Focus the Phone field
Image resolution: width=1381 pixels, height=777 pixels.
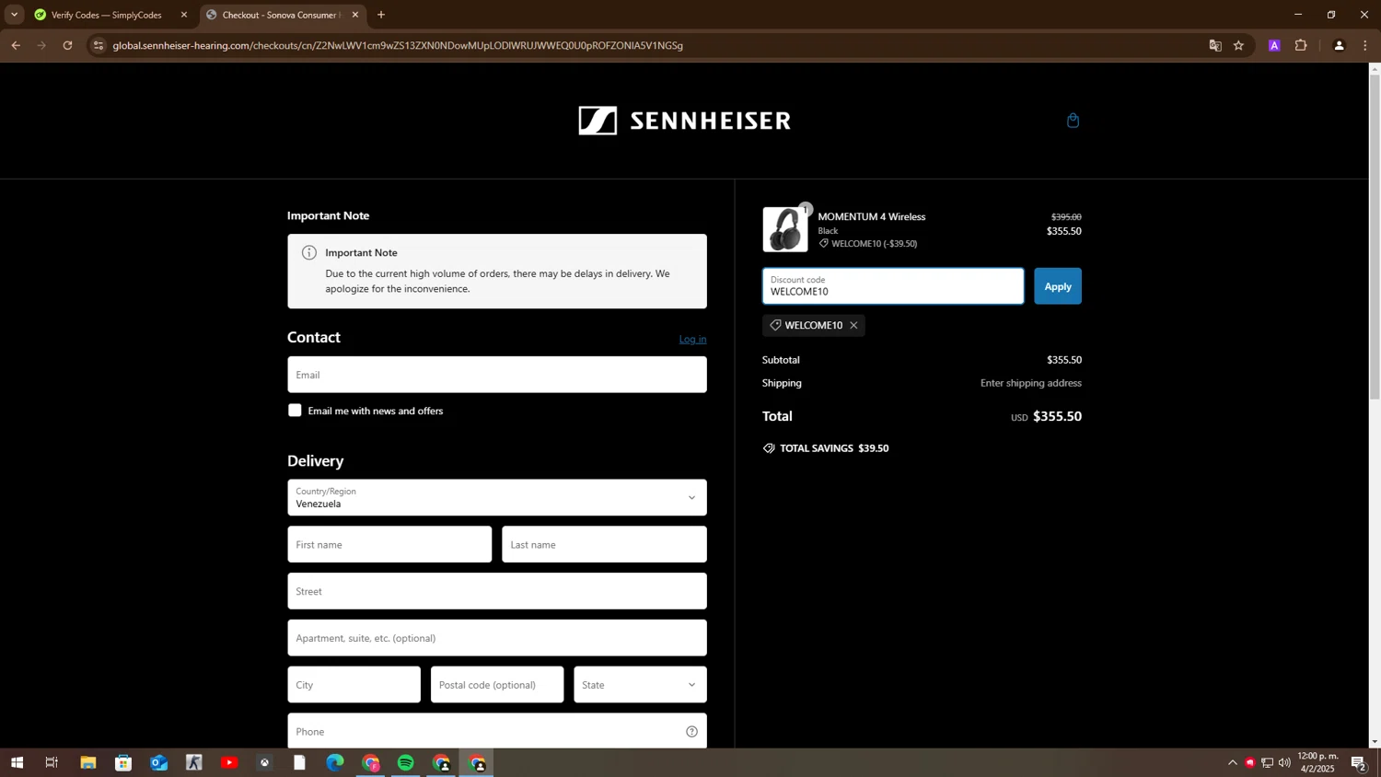[497, 731]
